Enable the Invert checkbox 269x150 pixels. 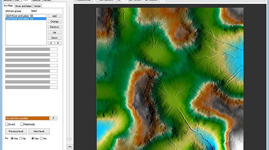point(7,124)
